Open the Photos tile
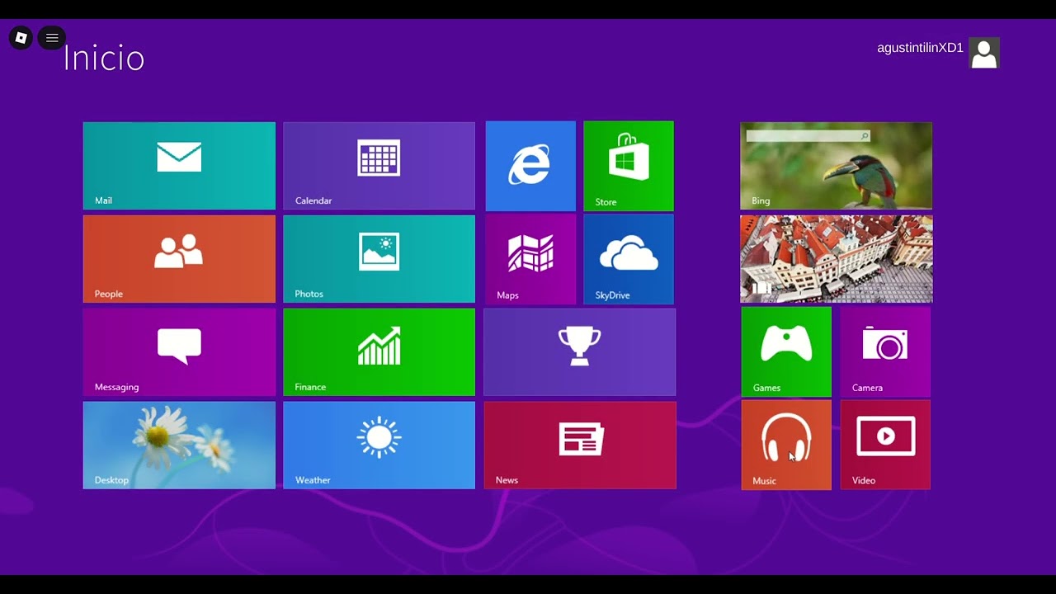The image size is (1056, 594). pyautogui.click(x=379, y=259)
